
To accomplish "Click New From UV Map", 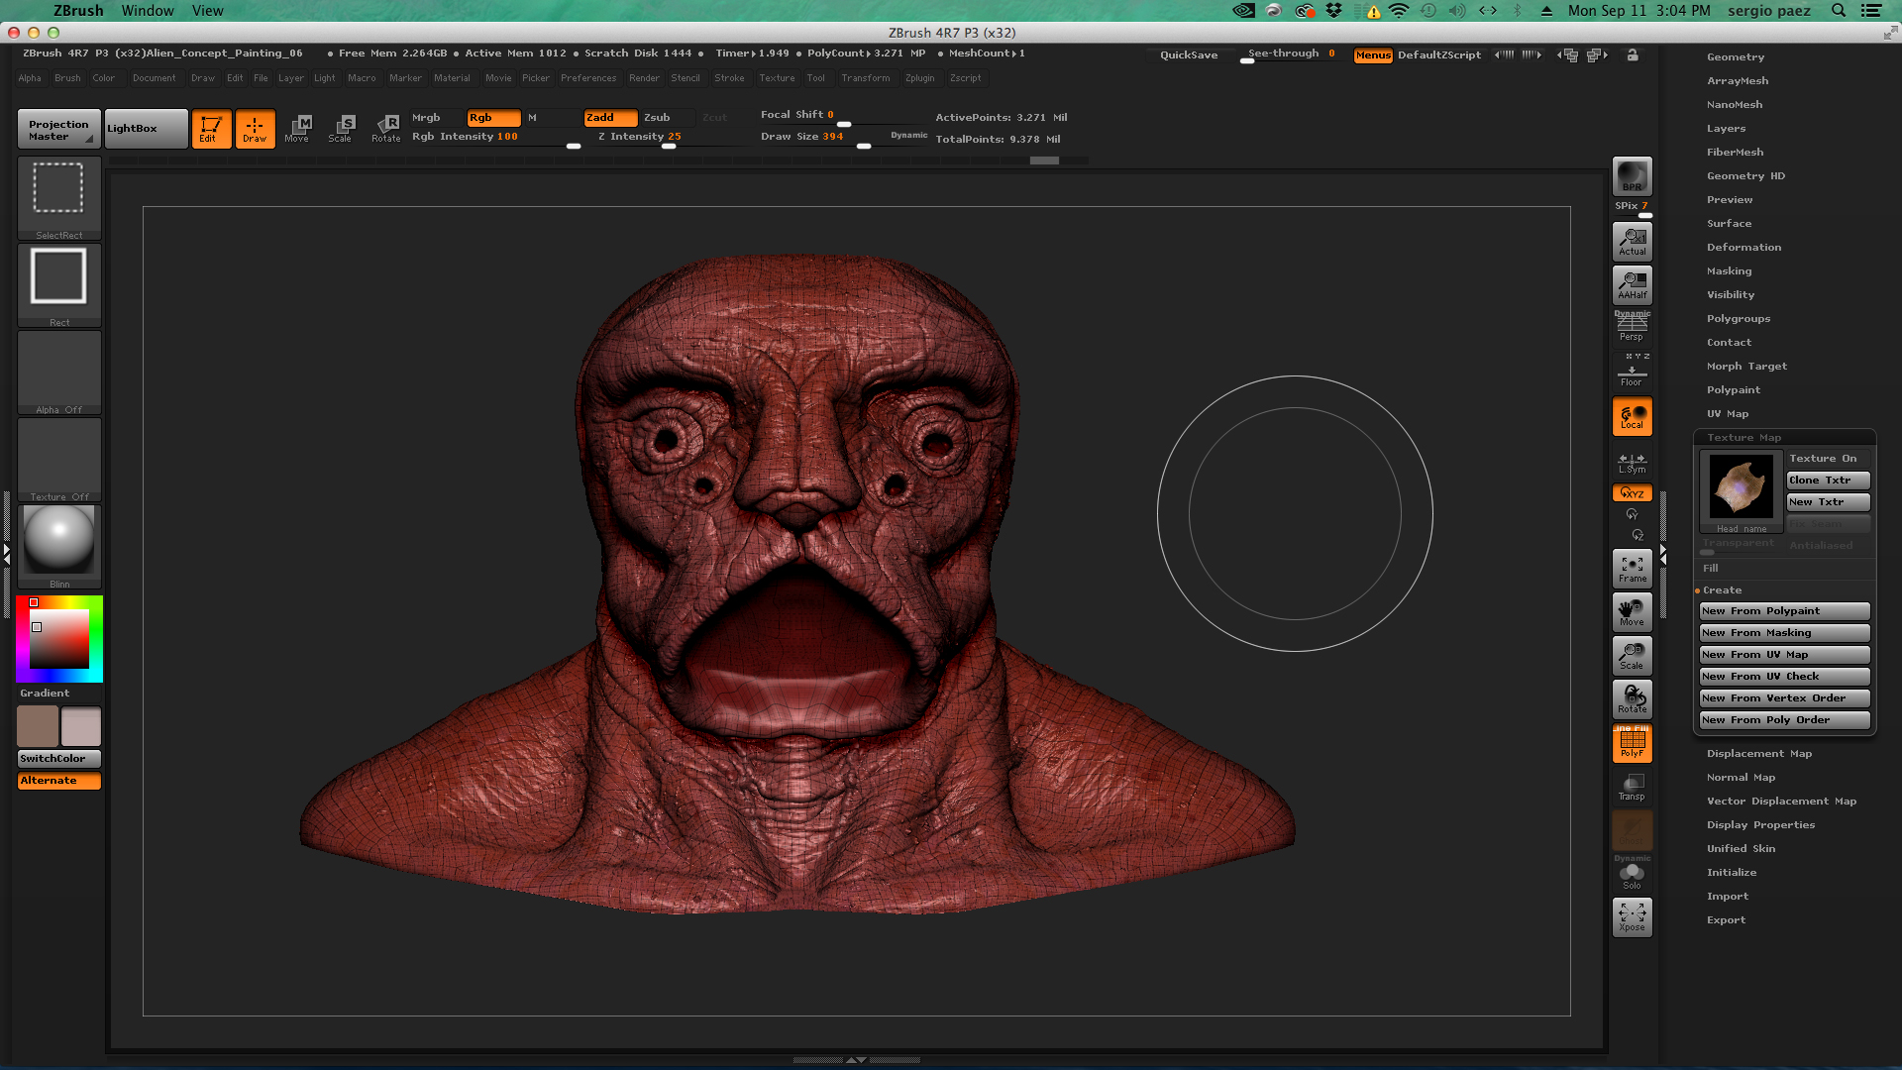I will coord(1785,655).
